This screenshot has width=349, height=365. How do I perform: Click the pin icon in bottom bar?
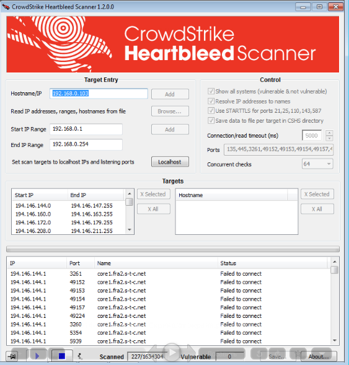pos(12,356)
